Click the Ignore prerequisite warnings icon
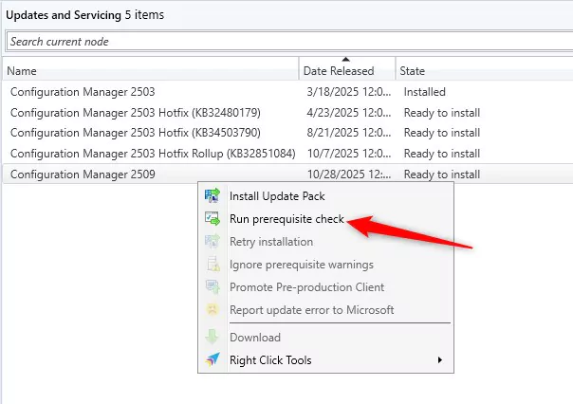Screen dimensions: 573x404 pyautogui.click(x=213, y=264)
